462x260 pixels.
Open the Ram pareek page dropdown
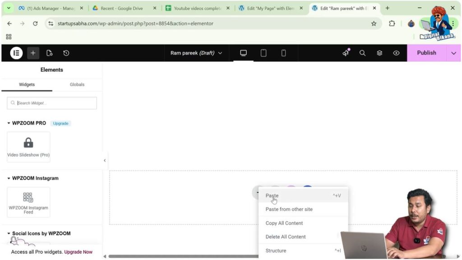[196, 53]
